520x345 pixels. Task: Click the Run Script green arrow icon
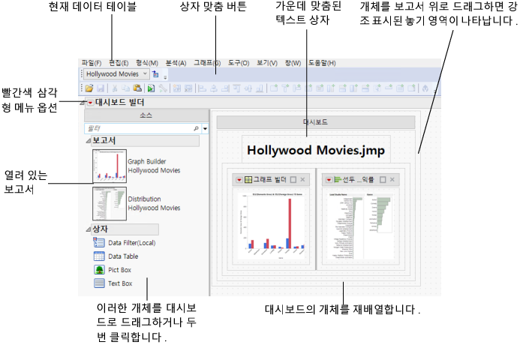[152, 88]
